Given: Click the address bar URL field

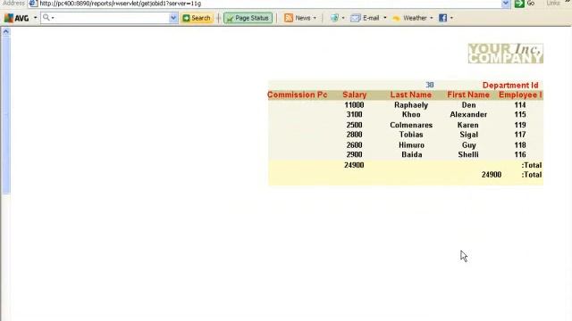Looking at the screenshot, I should coord(270,4).
